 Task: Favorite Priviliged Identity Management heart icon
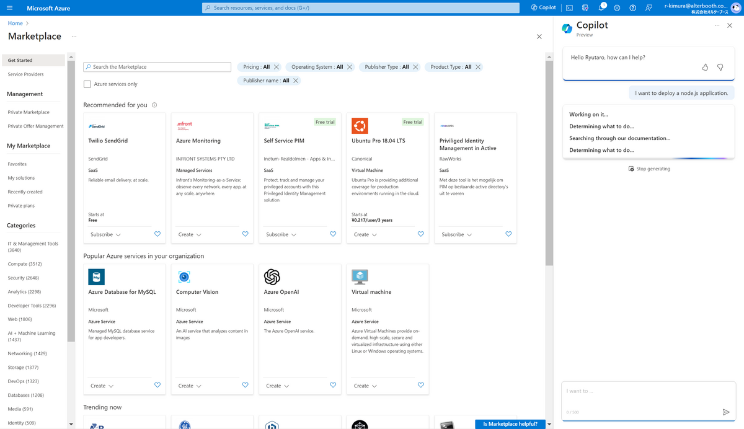[x=508, y=234]
